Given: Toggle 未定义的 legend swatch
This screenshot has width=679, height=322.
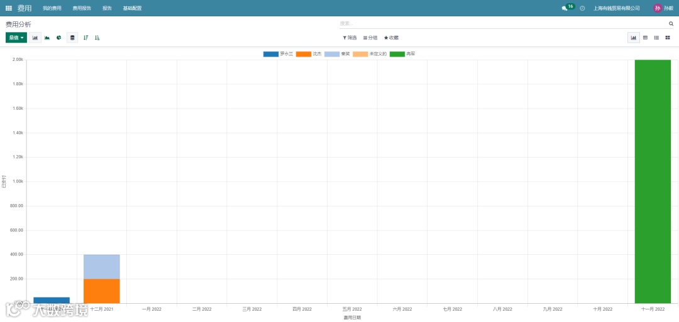Looking at the screenshot, I should tap(360, 54).
